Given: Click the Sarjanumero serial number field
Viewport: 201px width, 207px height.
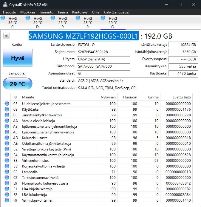Looking at the screenshot, I should pos(103,52).
